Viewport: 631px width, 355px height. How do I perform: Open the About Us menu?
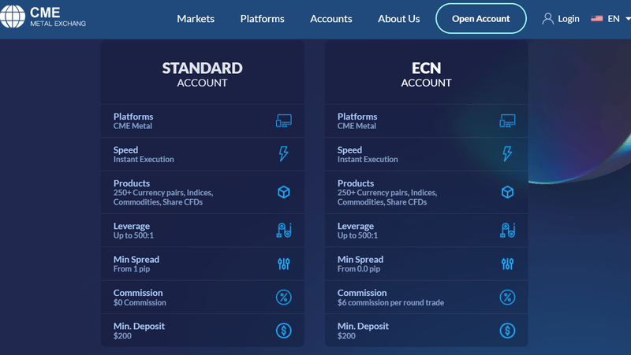tap(399, 18)
